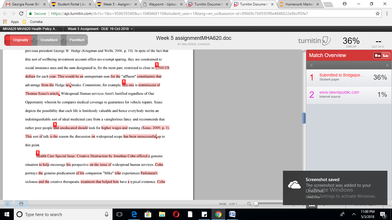Open the Comeka bookmark folder
392x220 pixels.
32,22
